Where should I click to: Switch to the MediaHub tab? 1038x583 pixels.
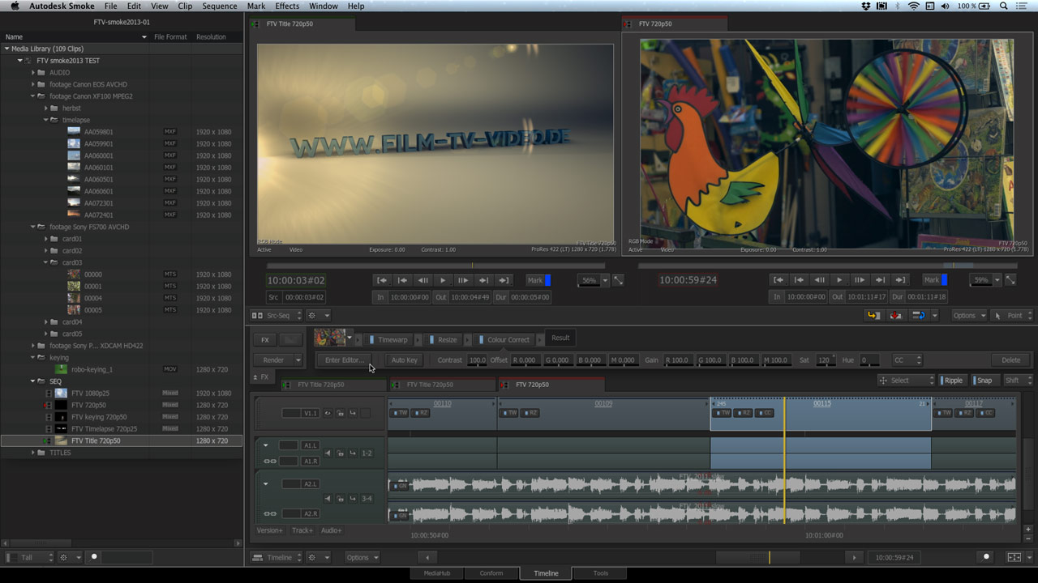tap(436, 573)
